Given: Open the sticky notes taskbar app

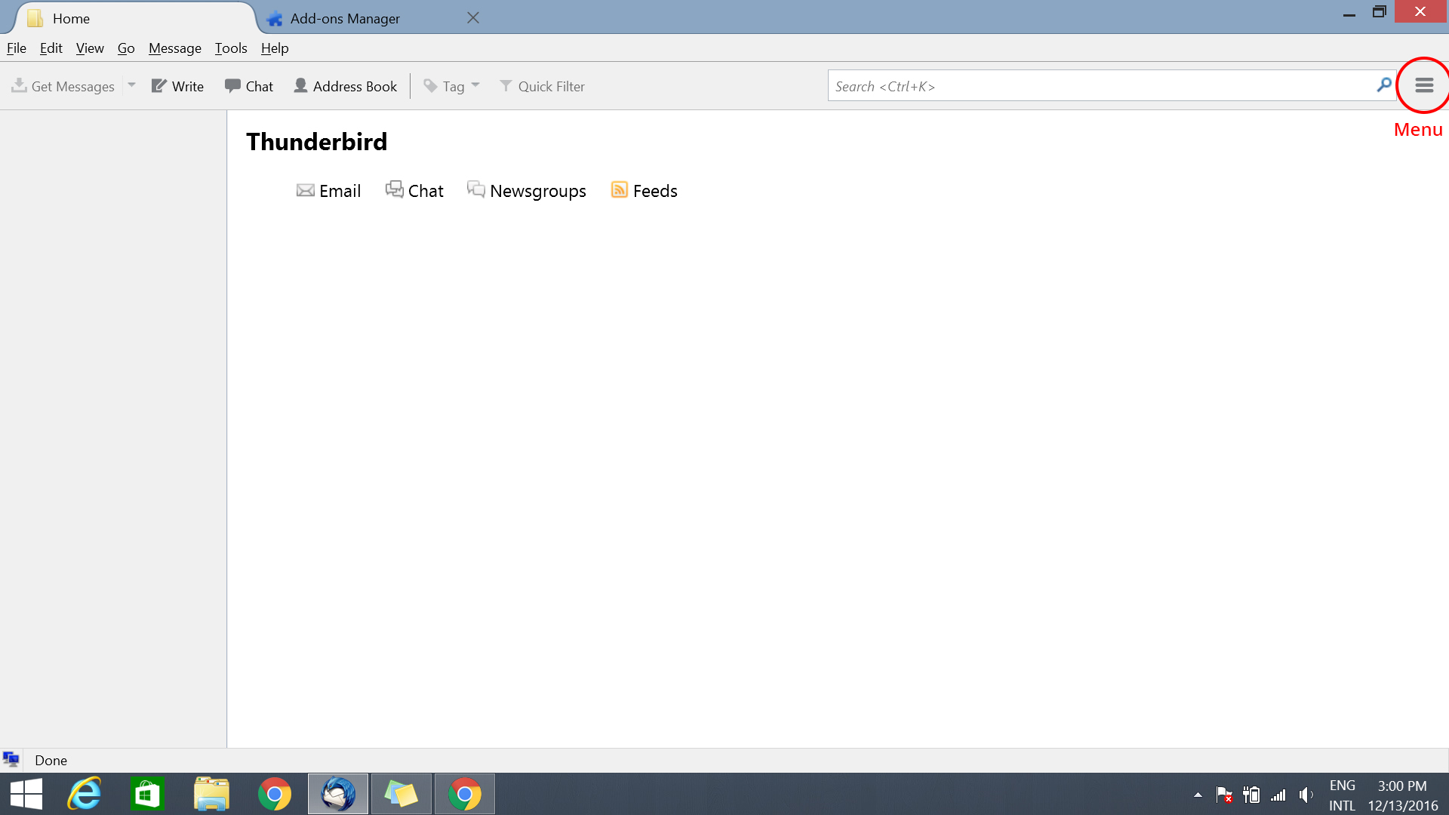Looking at the screenshot, I should pos(401,794).
